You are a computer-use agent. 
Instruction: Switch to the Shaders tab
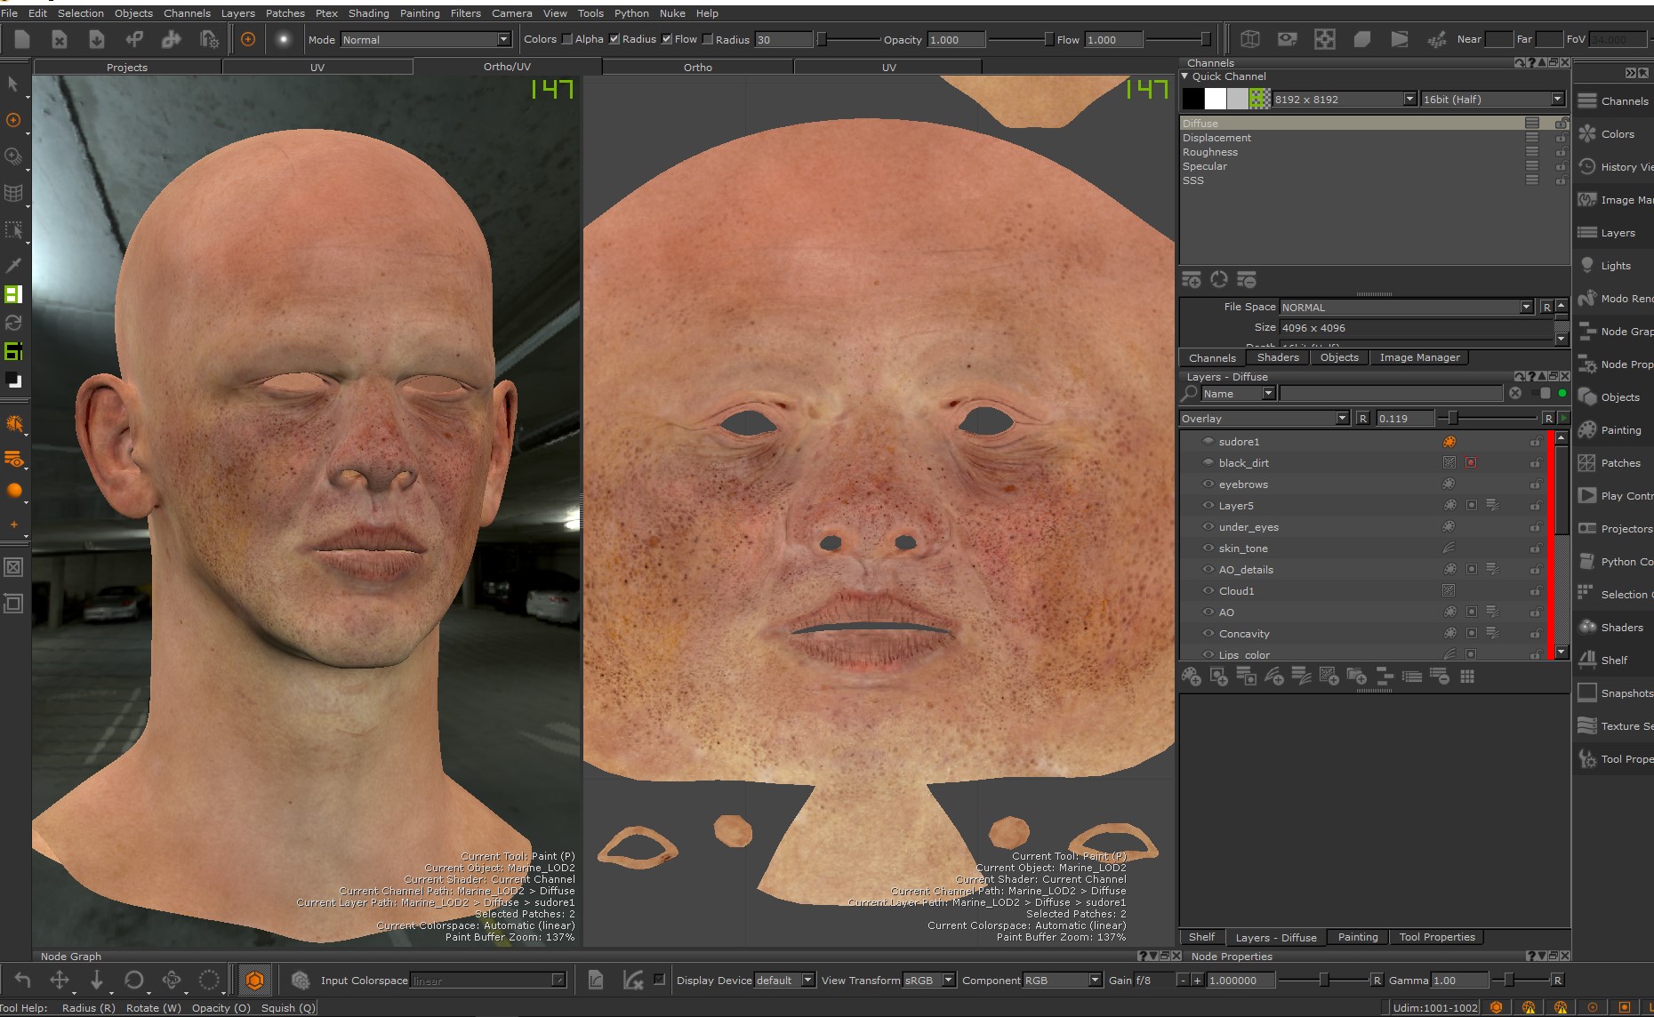tap(1277, 357)
